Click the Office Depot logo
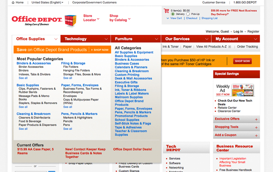The width and height of the screenshot is (273, 172). tap(37, 21)
